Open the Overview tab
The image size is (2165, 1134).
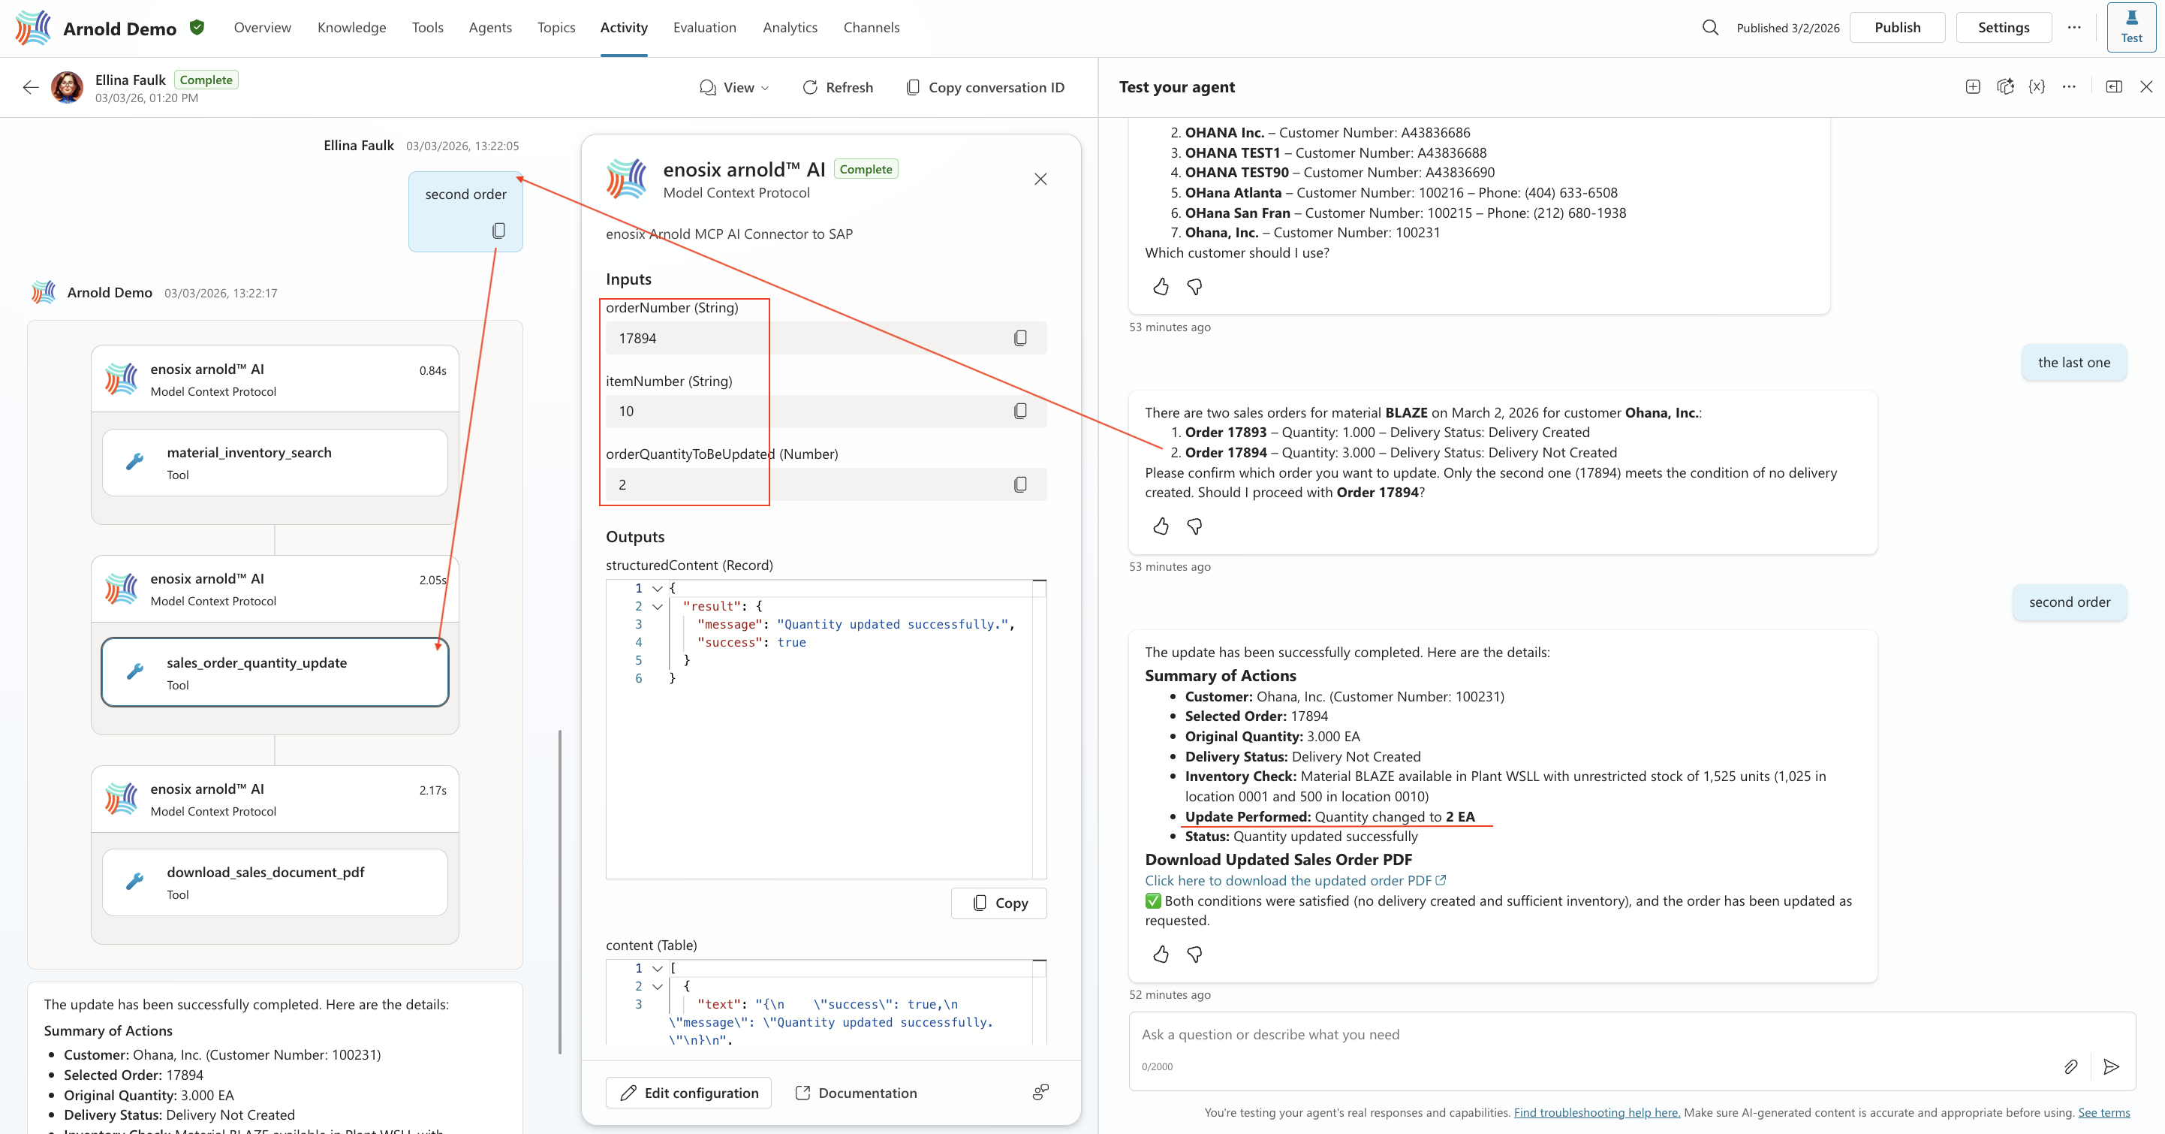point(262,28)
